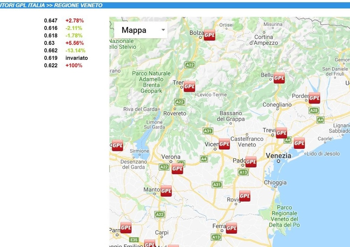Image resolution: width=350 pixels, height=247 pixels.
Task: Click the Castelfranco Veneto label
Action: tap(247, 142)
